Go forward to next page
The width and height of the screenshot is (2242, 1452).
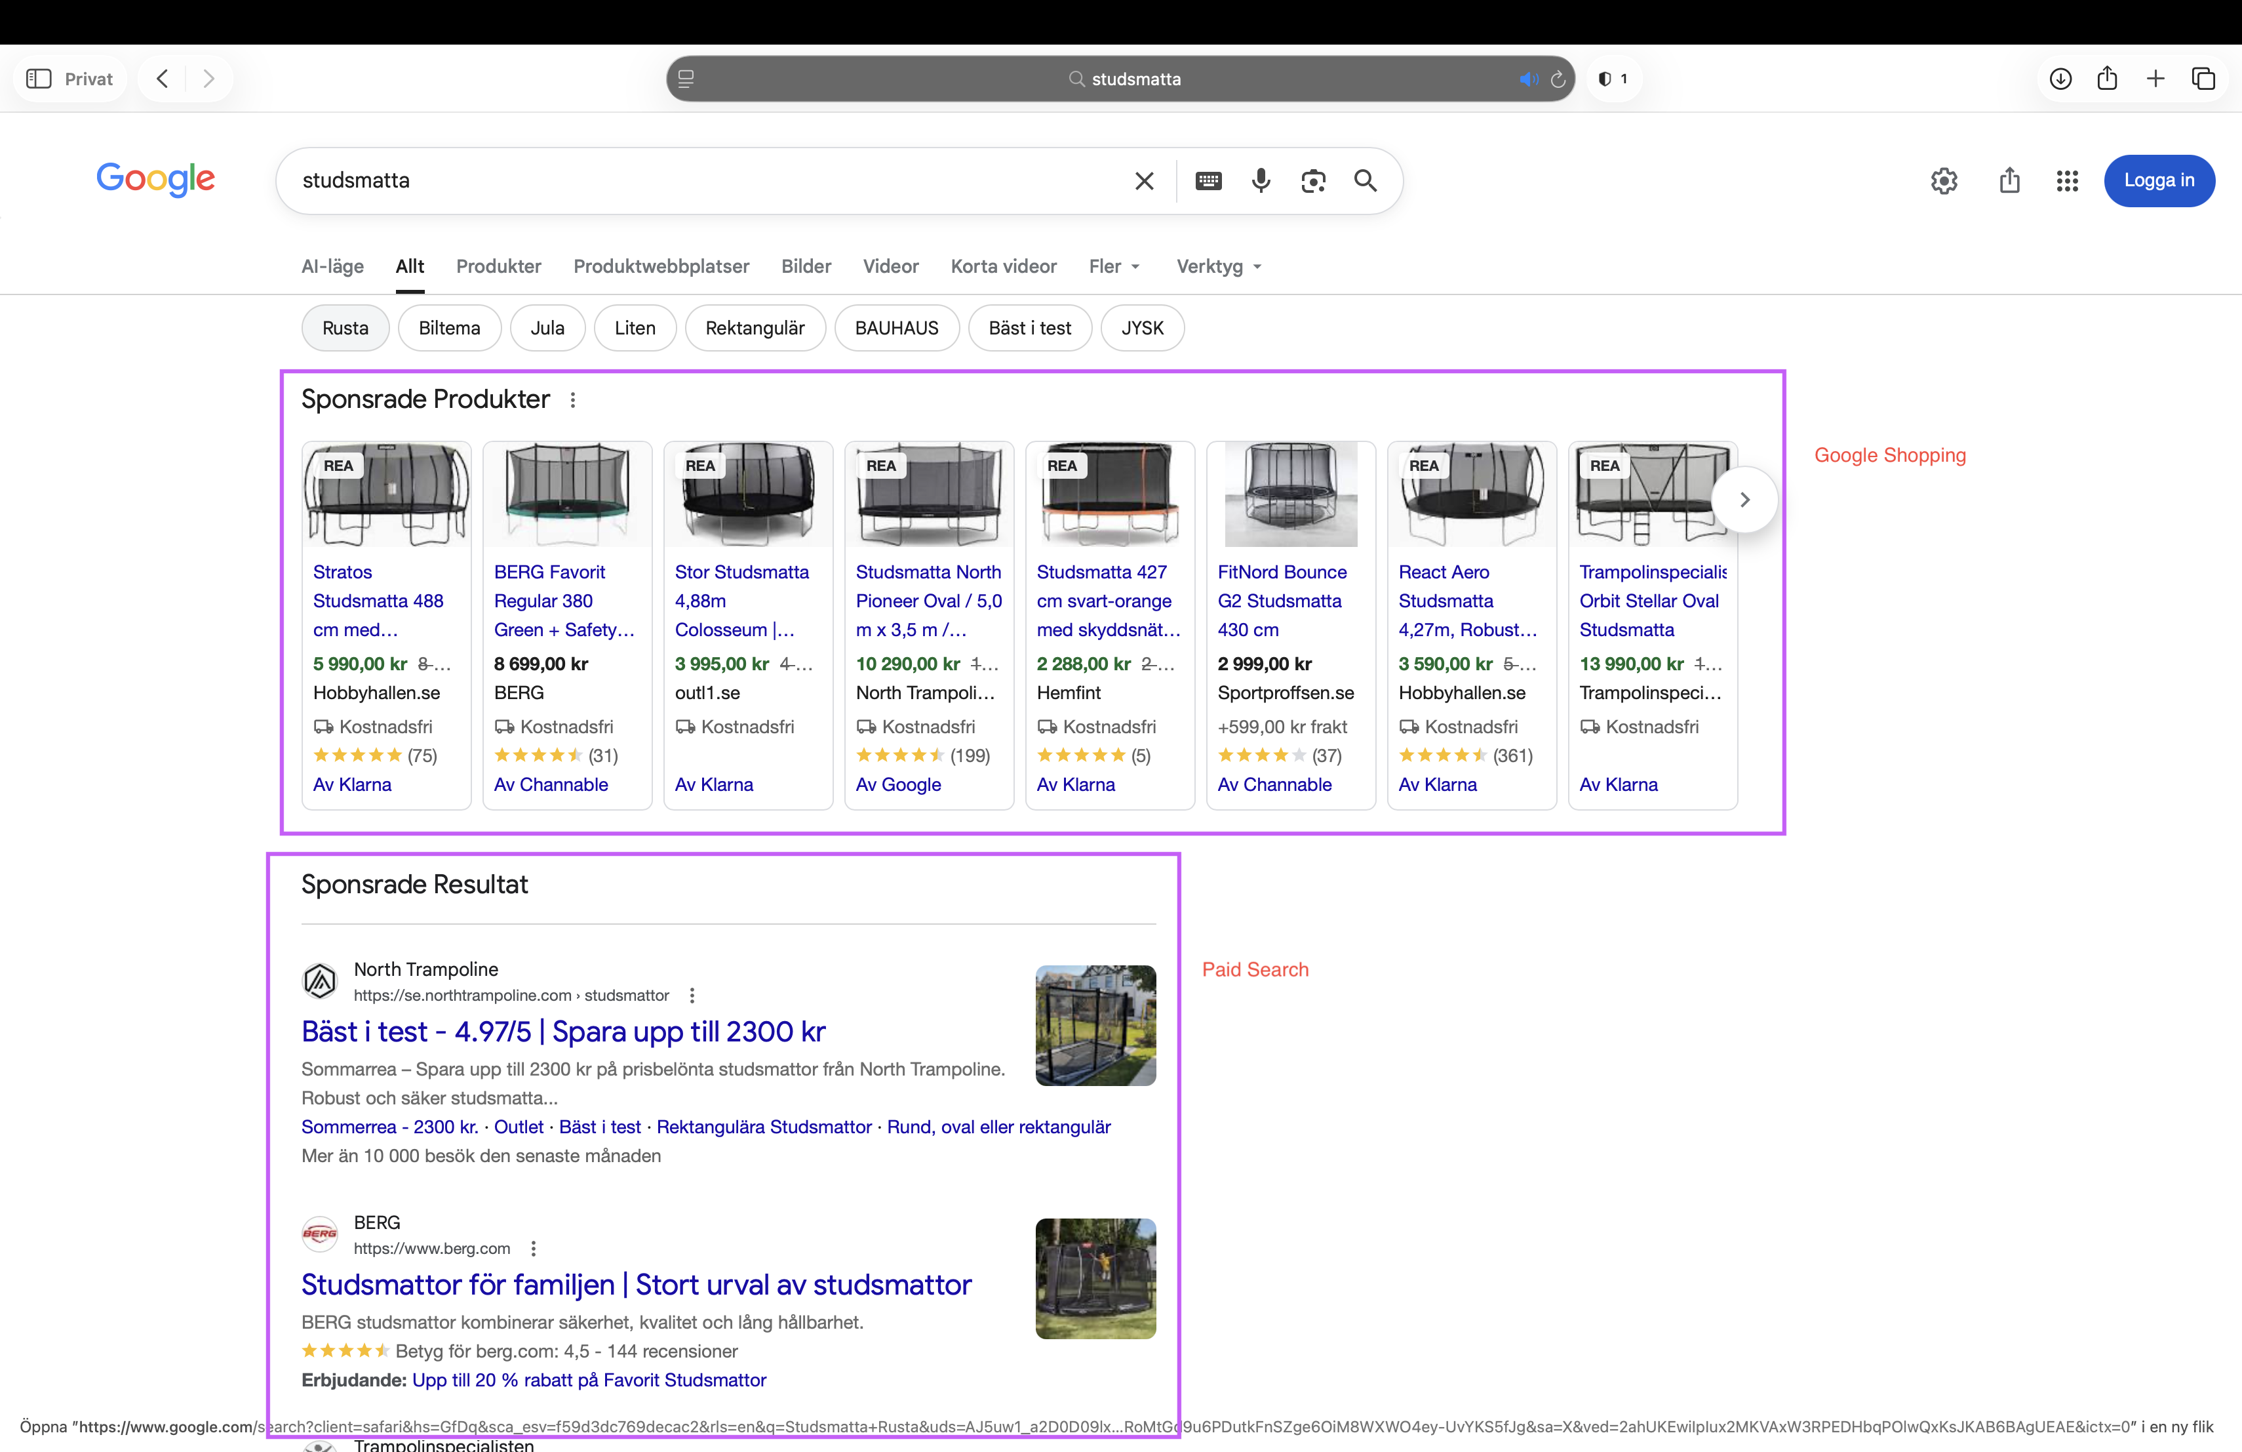209,78
